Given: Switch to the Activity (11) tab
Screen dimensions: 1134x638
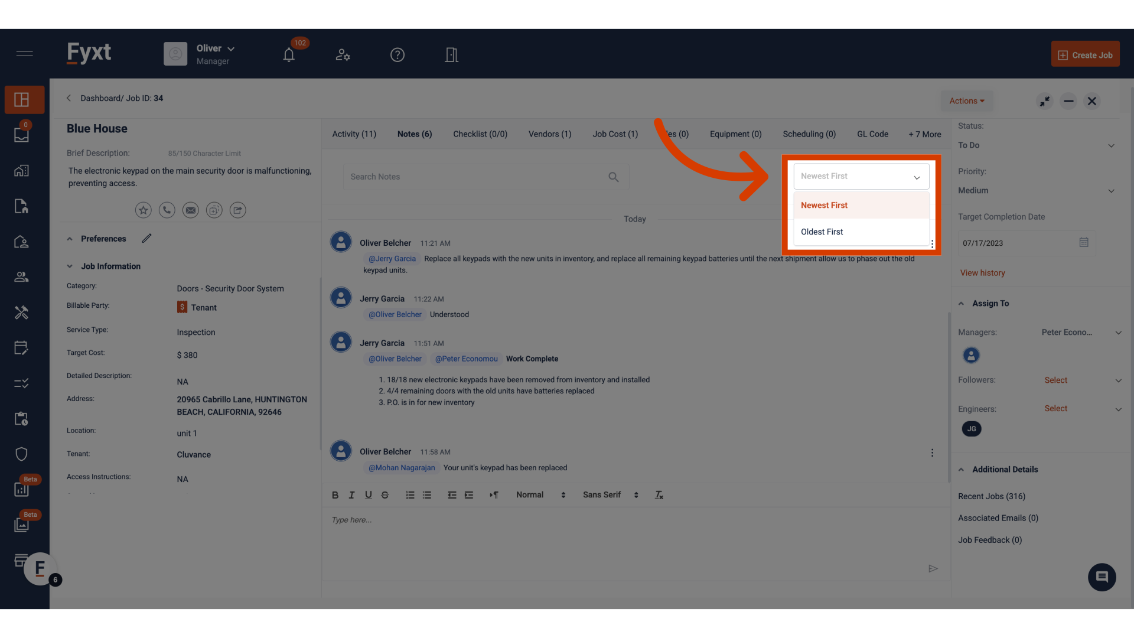Looking at the screenshot, I should (x=354, y=134).
